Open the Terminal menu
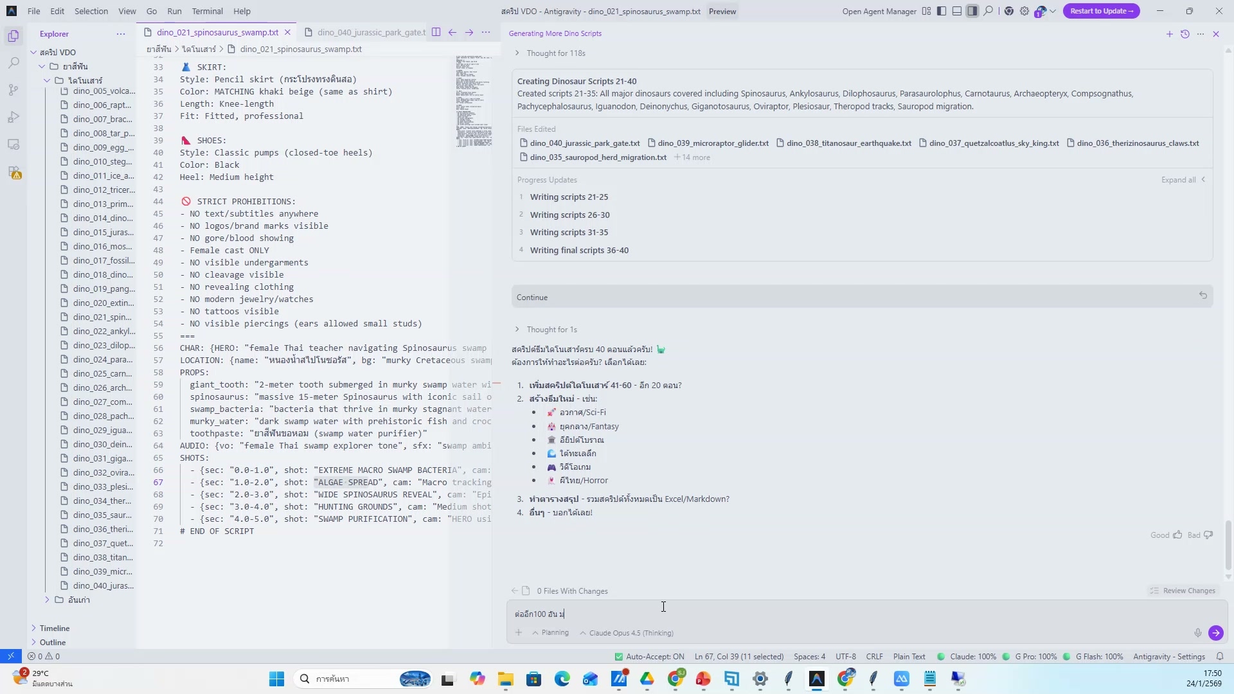The height and width of the screenshot is (694, 1234). [207, 11]
